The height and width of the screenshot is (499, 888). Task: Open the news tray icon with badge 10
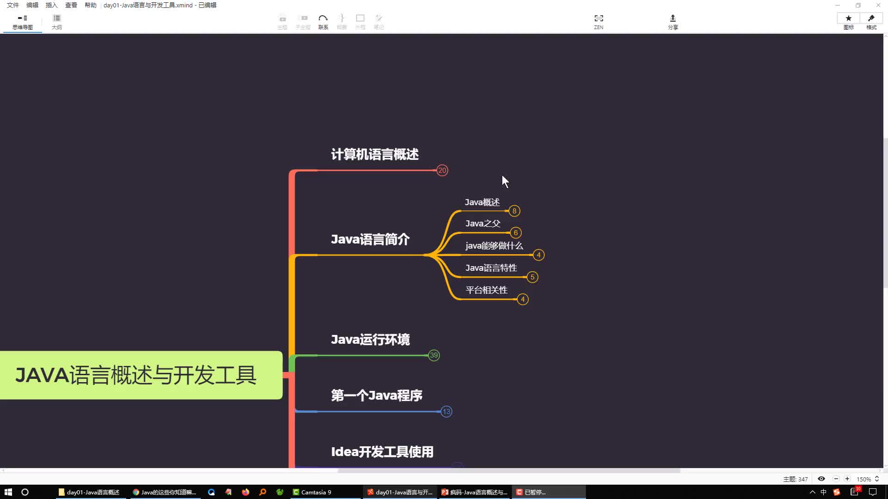(855, 492)
